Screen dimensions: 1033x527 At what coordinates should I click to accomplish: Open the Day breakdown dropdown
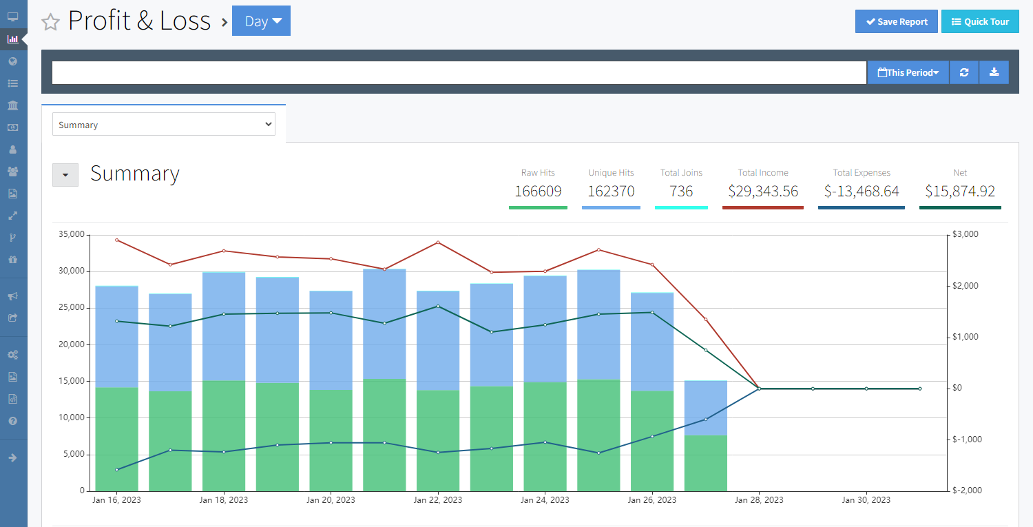[x=262, y=21]
